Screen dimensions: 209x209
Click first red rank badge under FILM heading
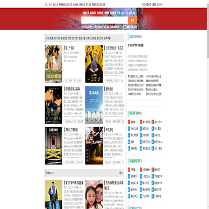tap(129, 122)
